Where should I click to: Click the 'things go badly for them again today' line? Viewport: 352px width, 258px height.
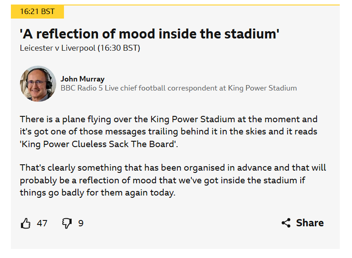(x=98, y=193)
